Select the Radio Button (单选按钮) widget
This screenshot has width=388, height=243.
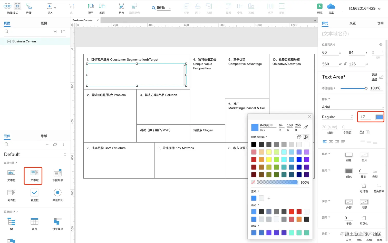coord(58,195)
